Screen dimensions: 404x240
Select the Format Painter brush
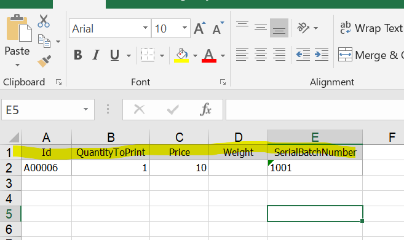coord(44,61)
